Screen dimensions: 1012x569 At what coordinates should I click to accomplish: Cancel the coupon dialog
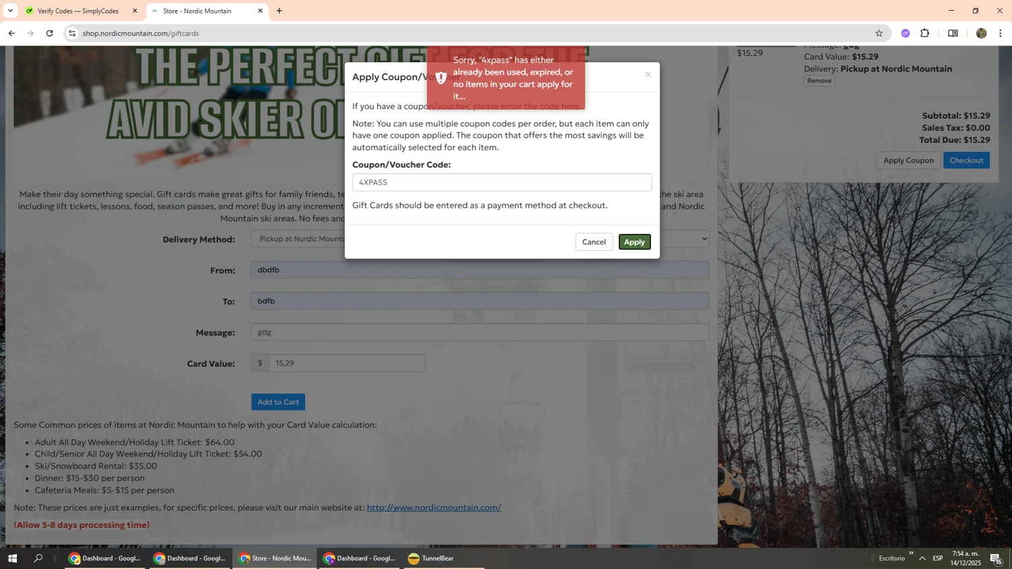pyautogui.click(x=594, y=241)
